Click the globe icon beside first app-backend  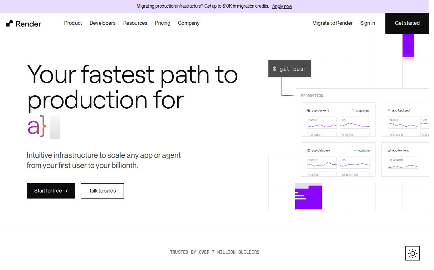pyautogui.click(x=309, y=111)
